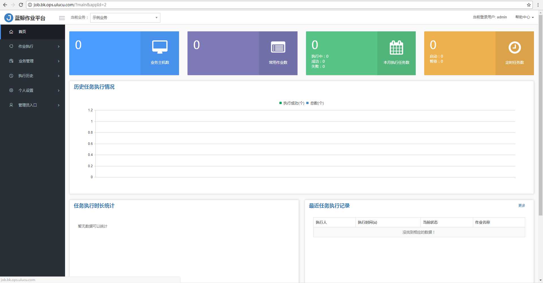
Task: Click the 常用作业数 card label
Action: pos(278,62)
